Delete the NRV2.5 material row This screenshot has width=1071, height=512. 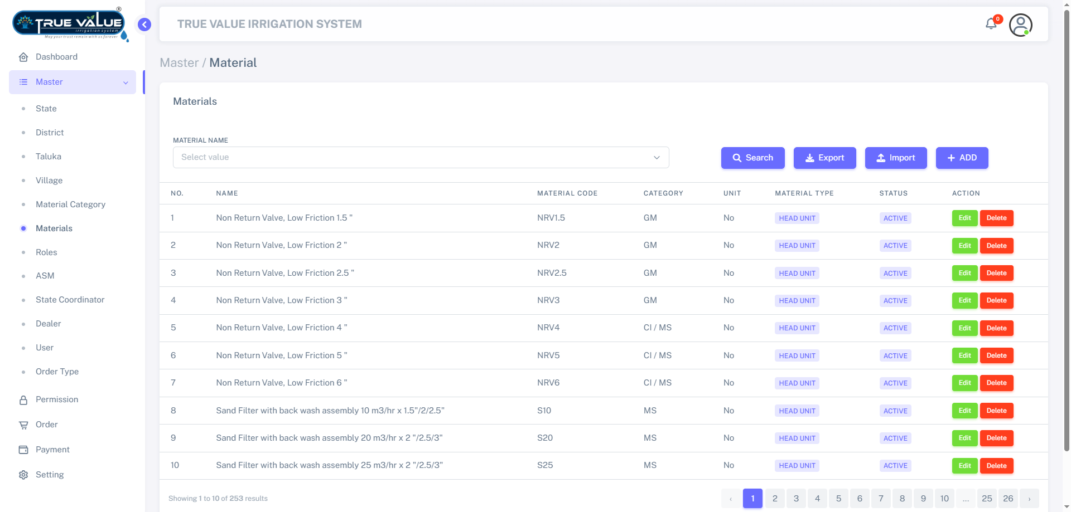coord(996,273)
